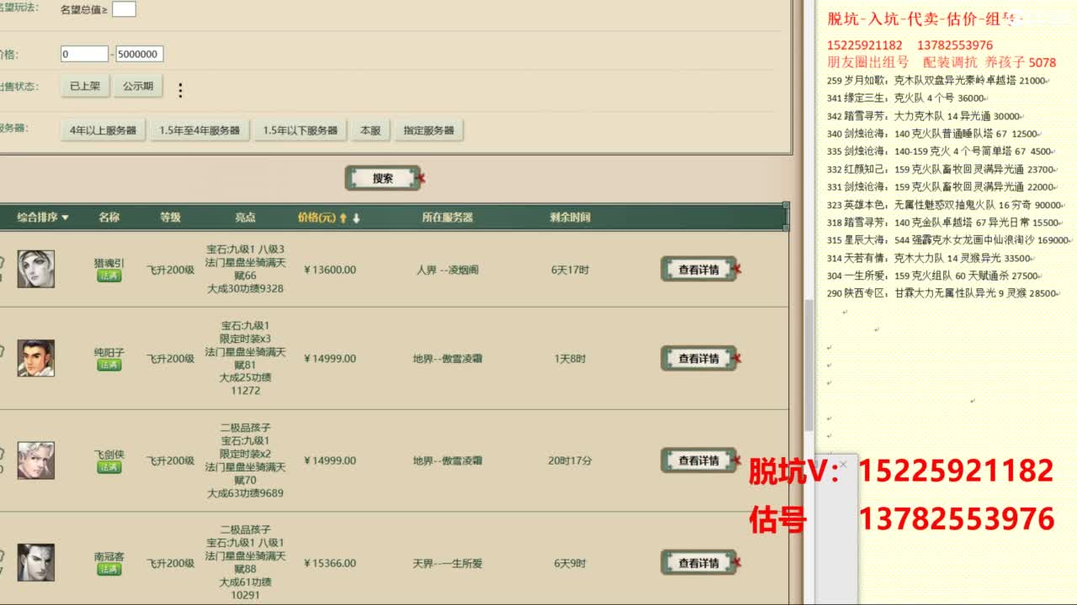Click the 猎魂引 character name

(109, 263)
